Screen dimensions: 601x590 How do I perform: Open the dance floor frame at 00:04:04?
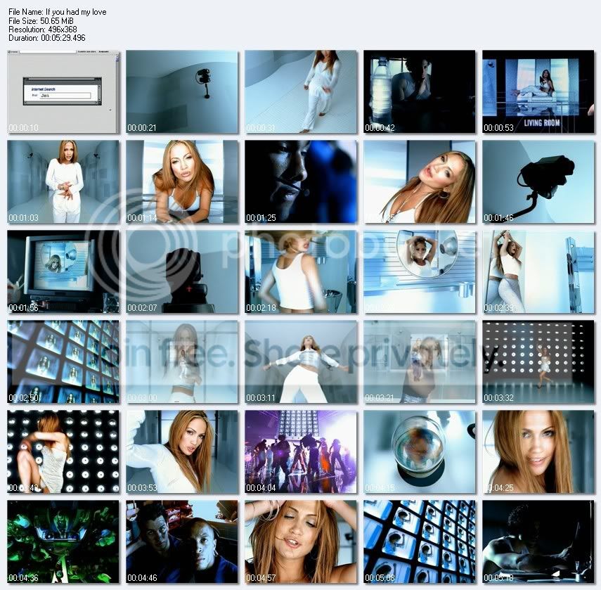point(301,451)
